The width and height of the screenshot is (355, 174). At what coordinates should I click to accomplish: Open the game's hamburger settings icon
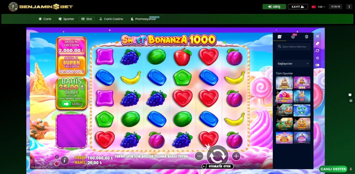tap(57, 157)
